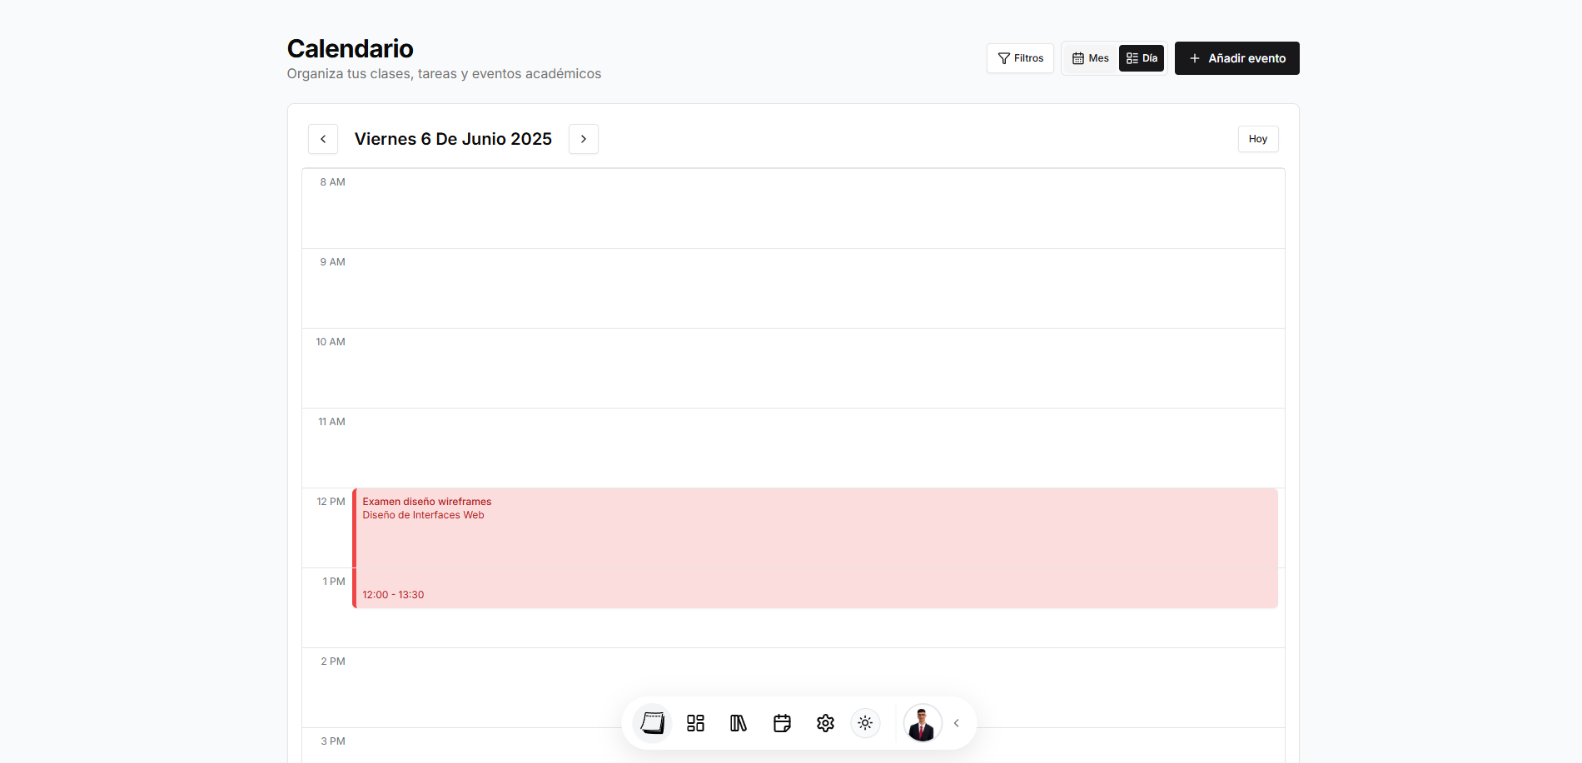Image resolution: width=1582 pixels, height=763 pixels.
Task: Go to the next day
Action: (x=584, y=139)
